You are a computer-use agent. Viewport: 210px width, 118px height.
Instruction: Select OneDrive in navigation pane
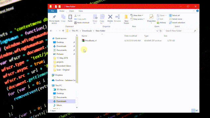63,80
